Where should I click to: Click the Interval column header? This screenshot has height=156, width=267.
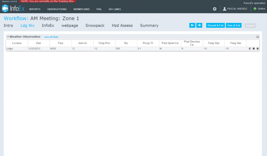(82, 43)
